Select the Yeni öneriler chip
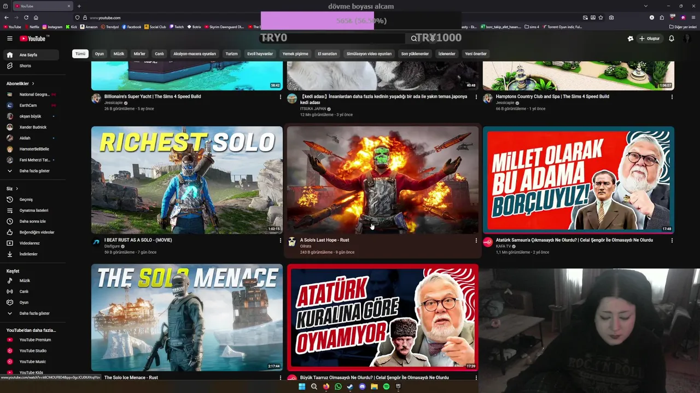The height and width of the screenshot is (393, 700). (x=476, y=54)
